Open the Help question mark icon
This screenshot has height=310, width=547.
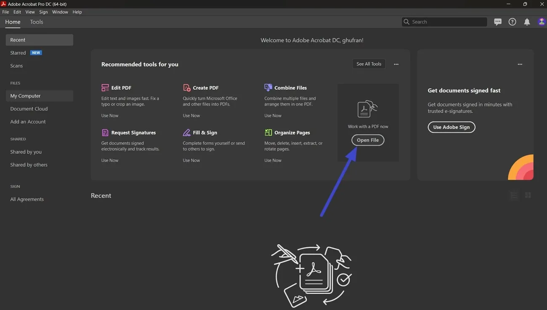[x=512, y=21]
